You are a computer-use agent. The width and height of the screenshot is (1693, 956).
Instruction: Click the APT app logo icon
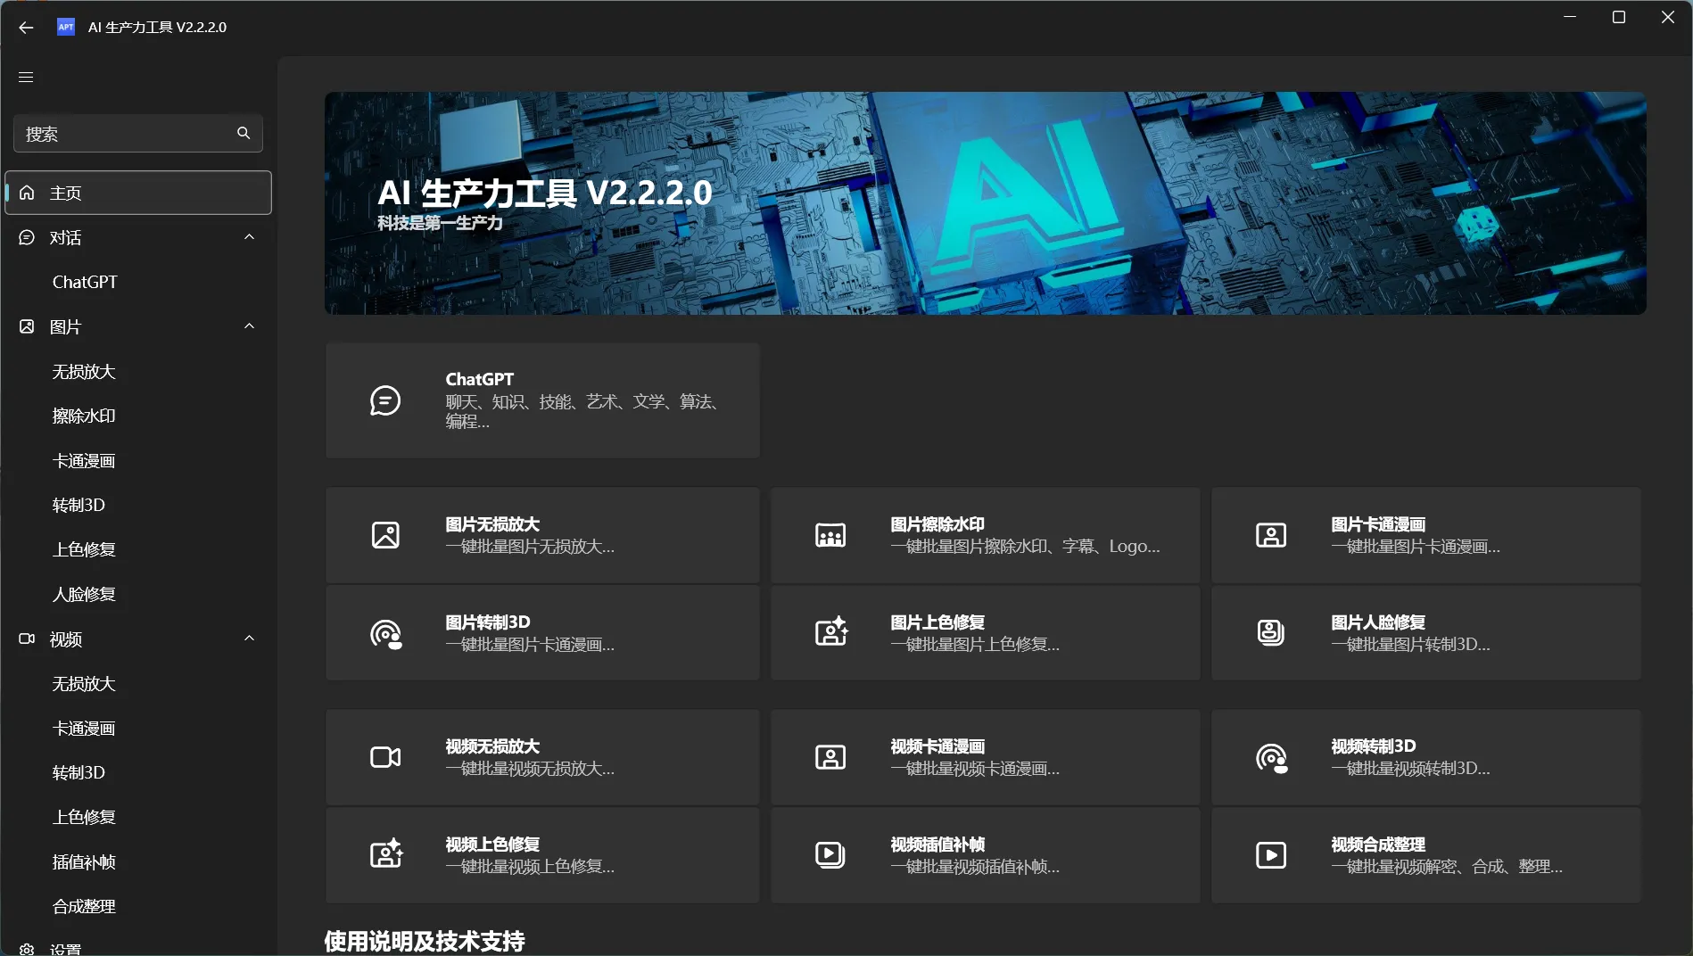pos(66,27)
